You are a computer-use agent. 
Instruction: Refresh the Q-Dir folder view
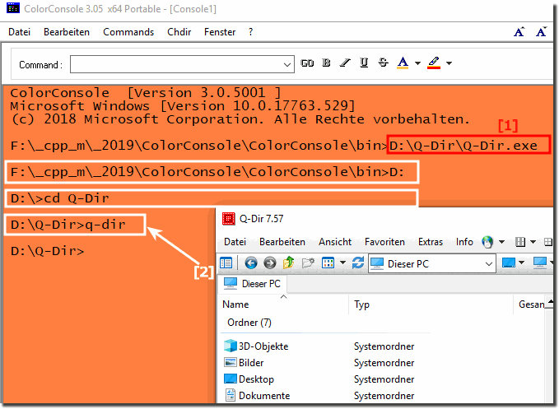pos(358,263)
